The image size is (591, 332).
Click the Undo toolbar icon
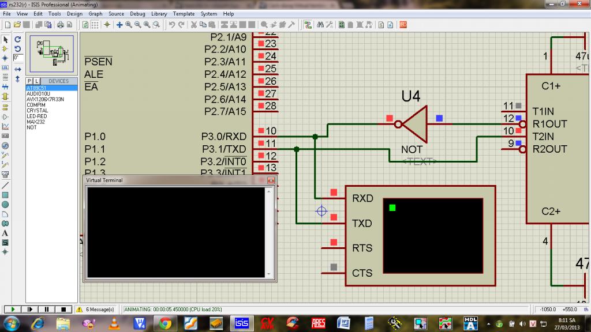click(172, 25)
